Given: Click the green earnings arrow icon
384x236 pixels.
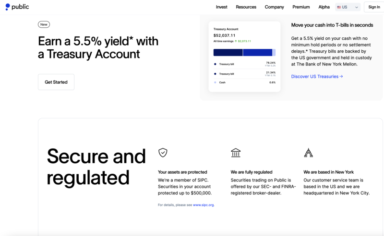Looking at the screenshot, I should click(x=236, y=41).
